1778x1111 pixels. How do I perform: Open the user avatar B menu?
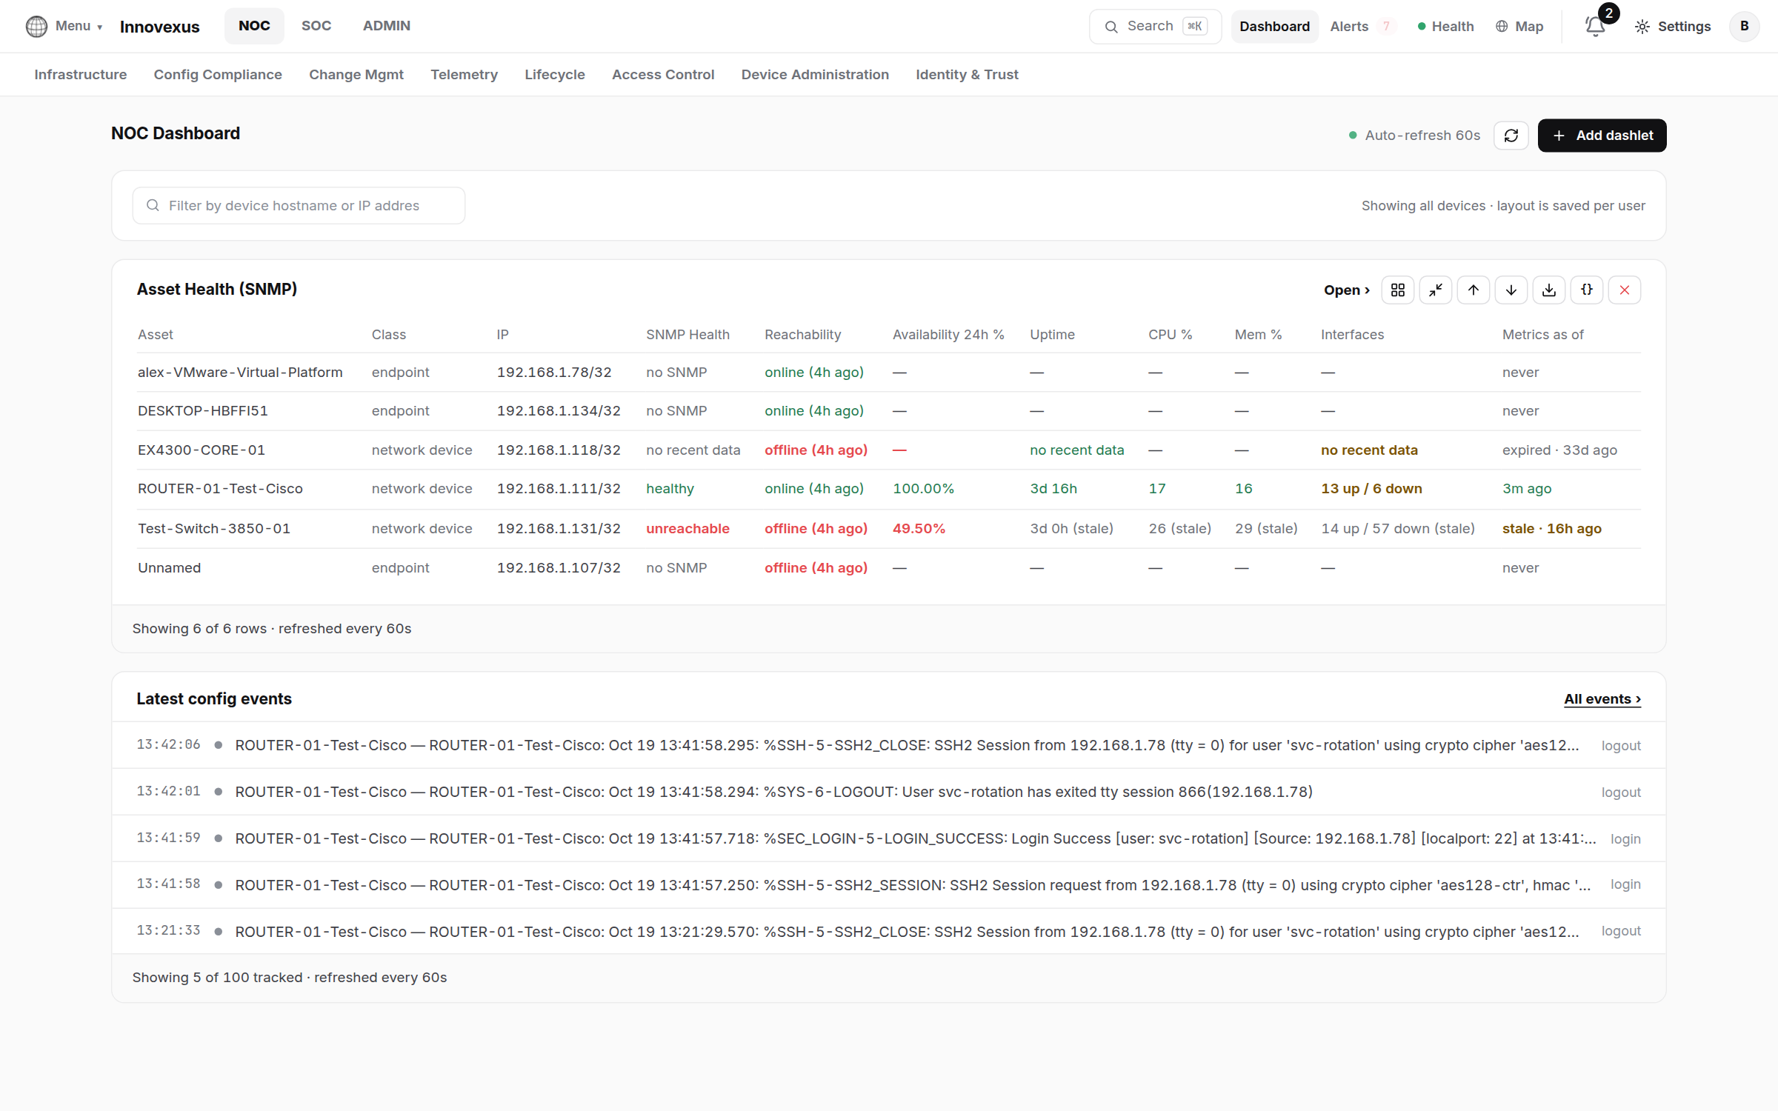[1744, 27]
